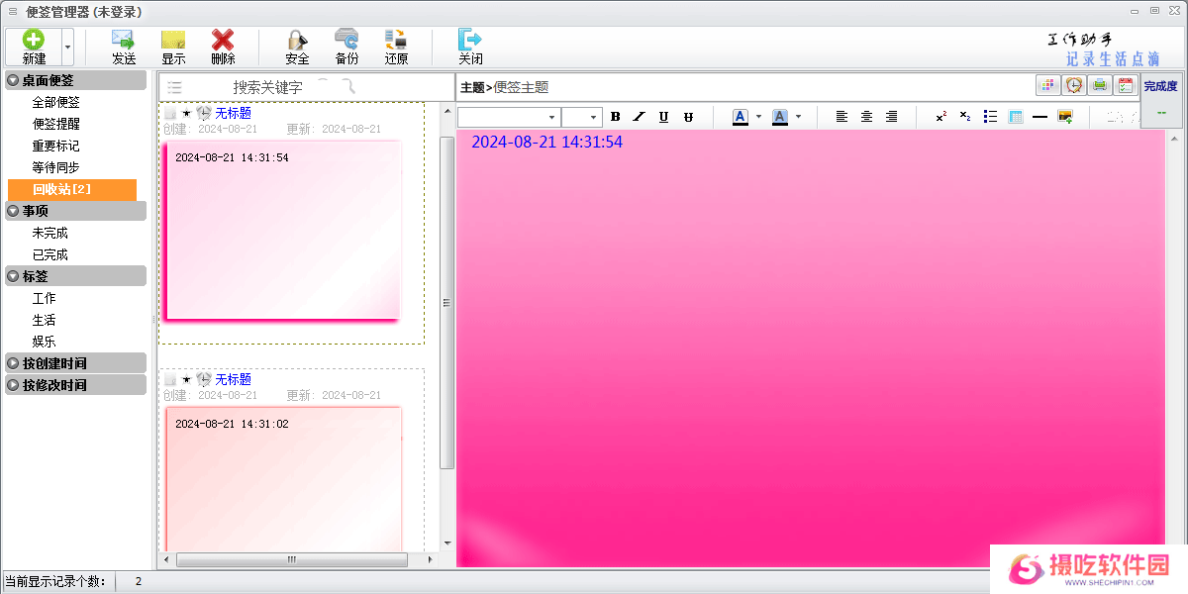Image resolution: width=1188 pixels, height=594 pixels.
Task: Toggle strikethrough formatting
Action: click(688, 117)
